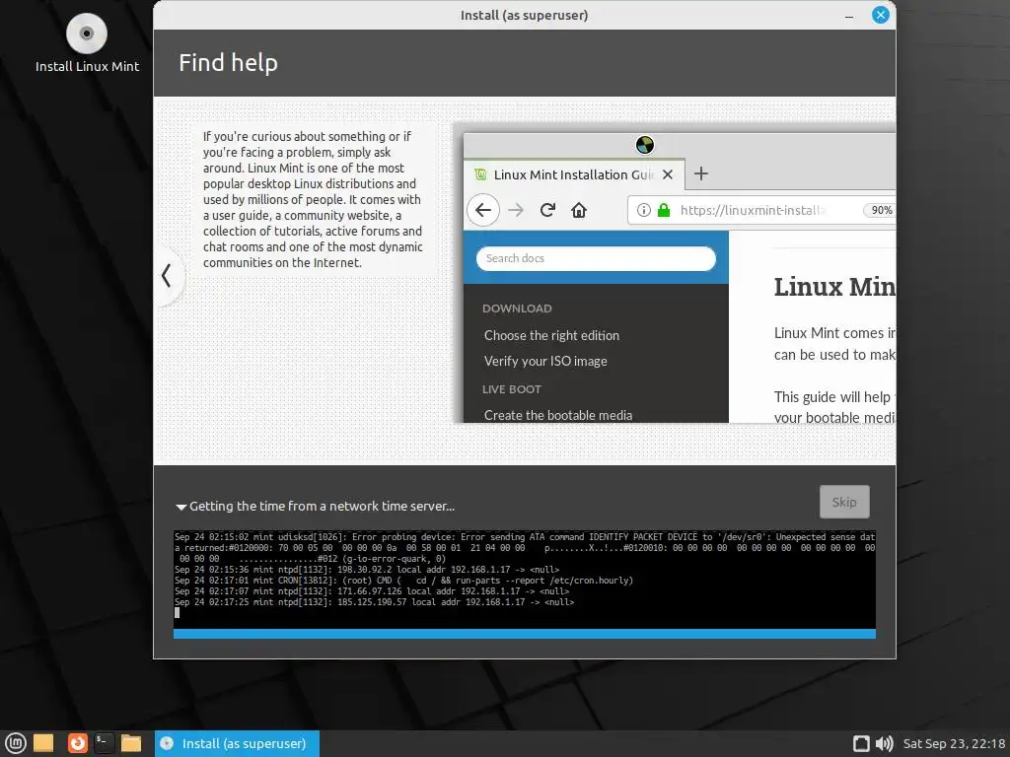Click the installation progress bar
The height and width of the screenshot is (757, 1010).
[525, 634]
